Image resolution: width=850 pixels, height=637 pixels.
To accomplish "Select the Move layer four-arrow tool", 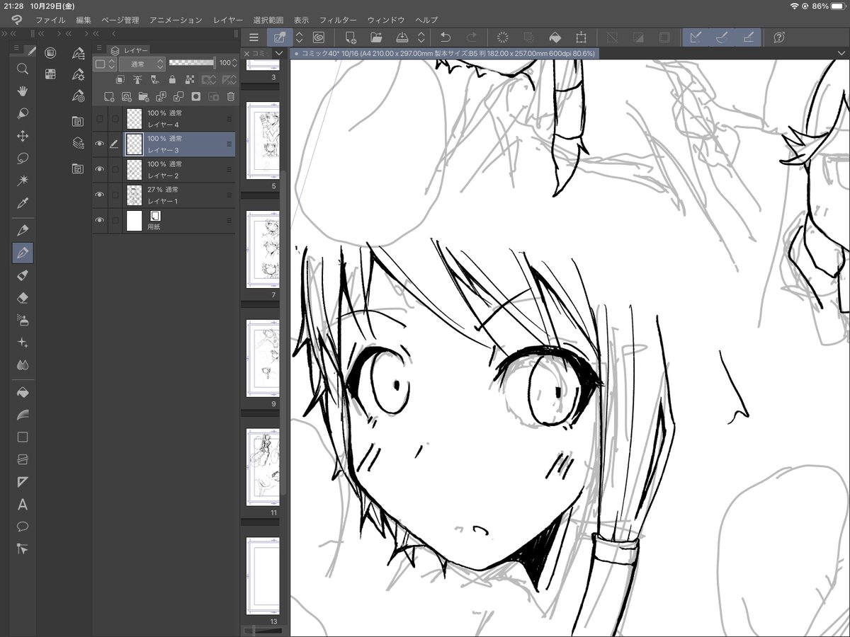I will click(x=23, y=136).
